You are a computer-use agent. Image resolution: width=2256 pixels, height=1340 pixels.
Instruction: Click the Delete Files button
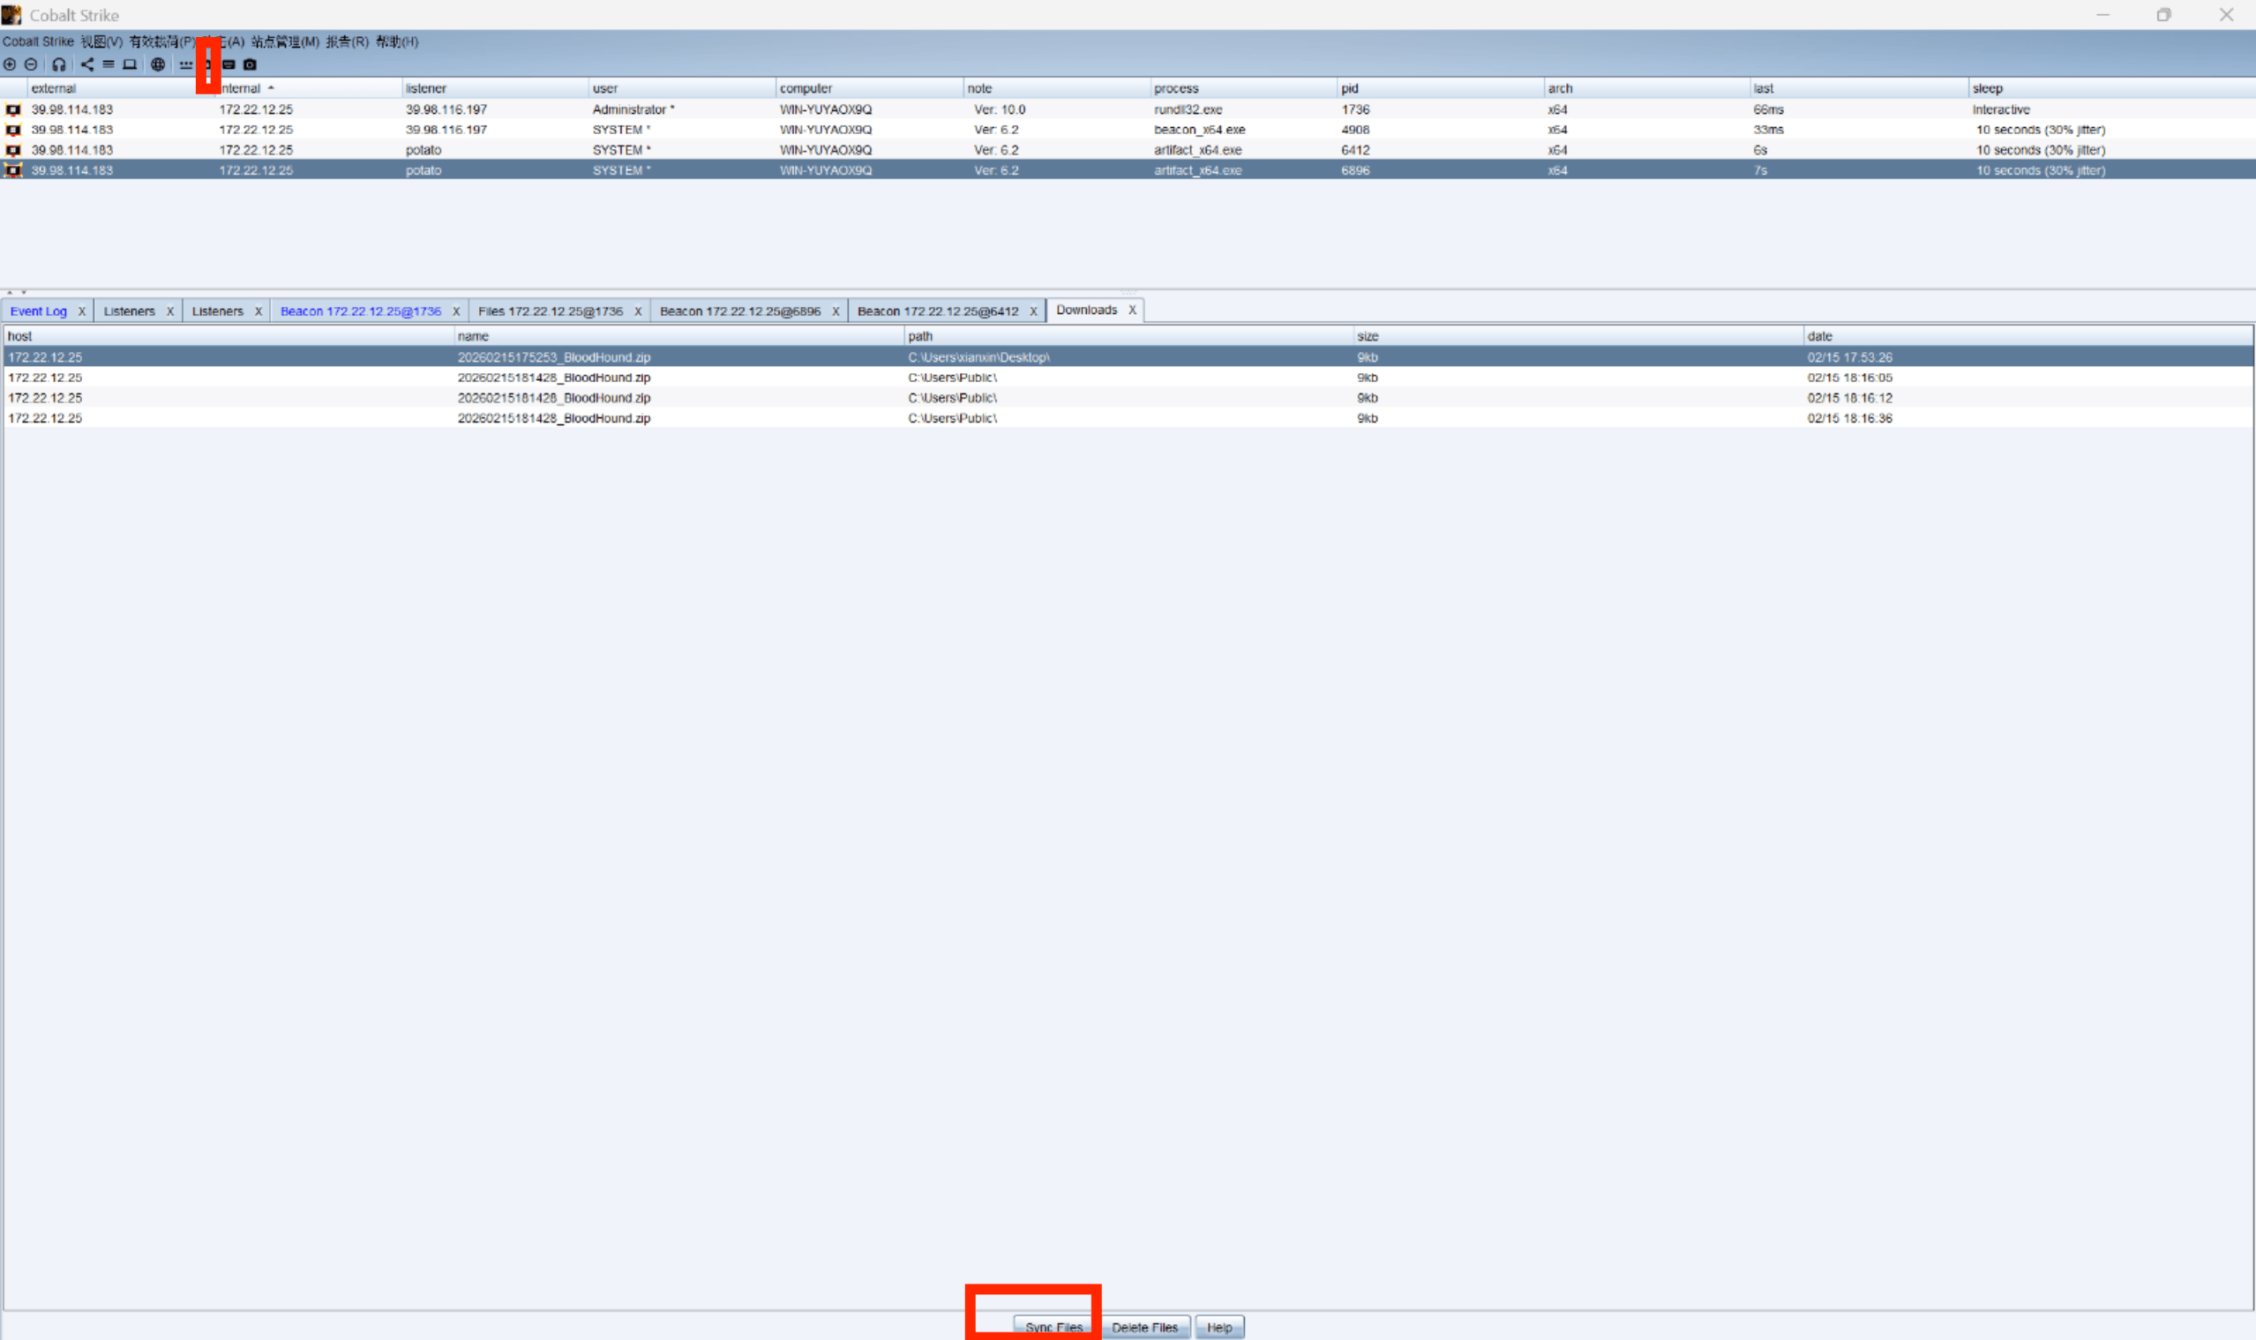coord(1144,1327)
